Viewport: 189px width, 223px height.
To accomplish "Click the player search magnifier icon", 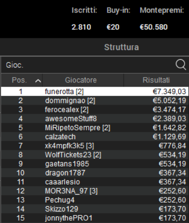I will pyautogui.click(x=181, y=65).
